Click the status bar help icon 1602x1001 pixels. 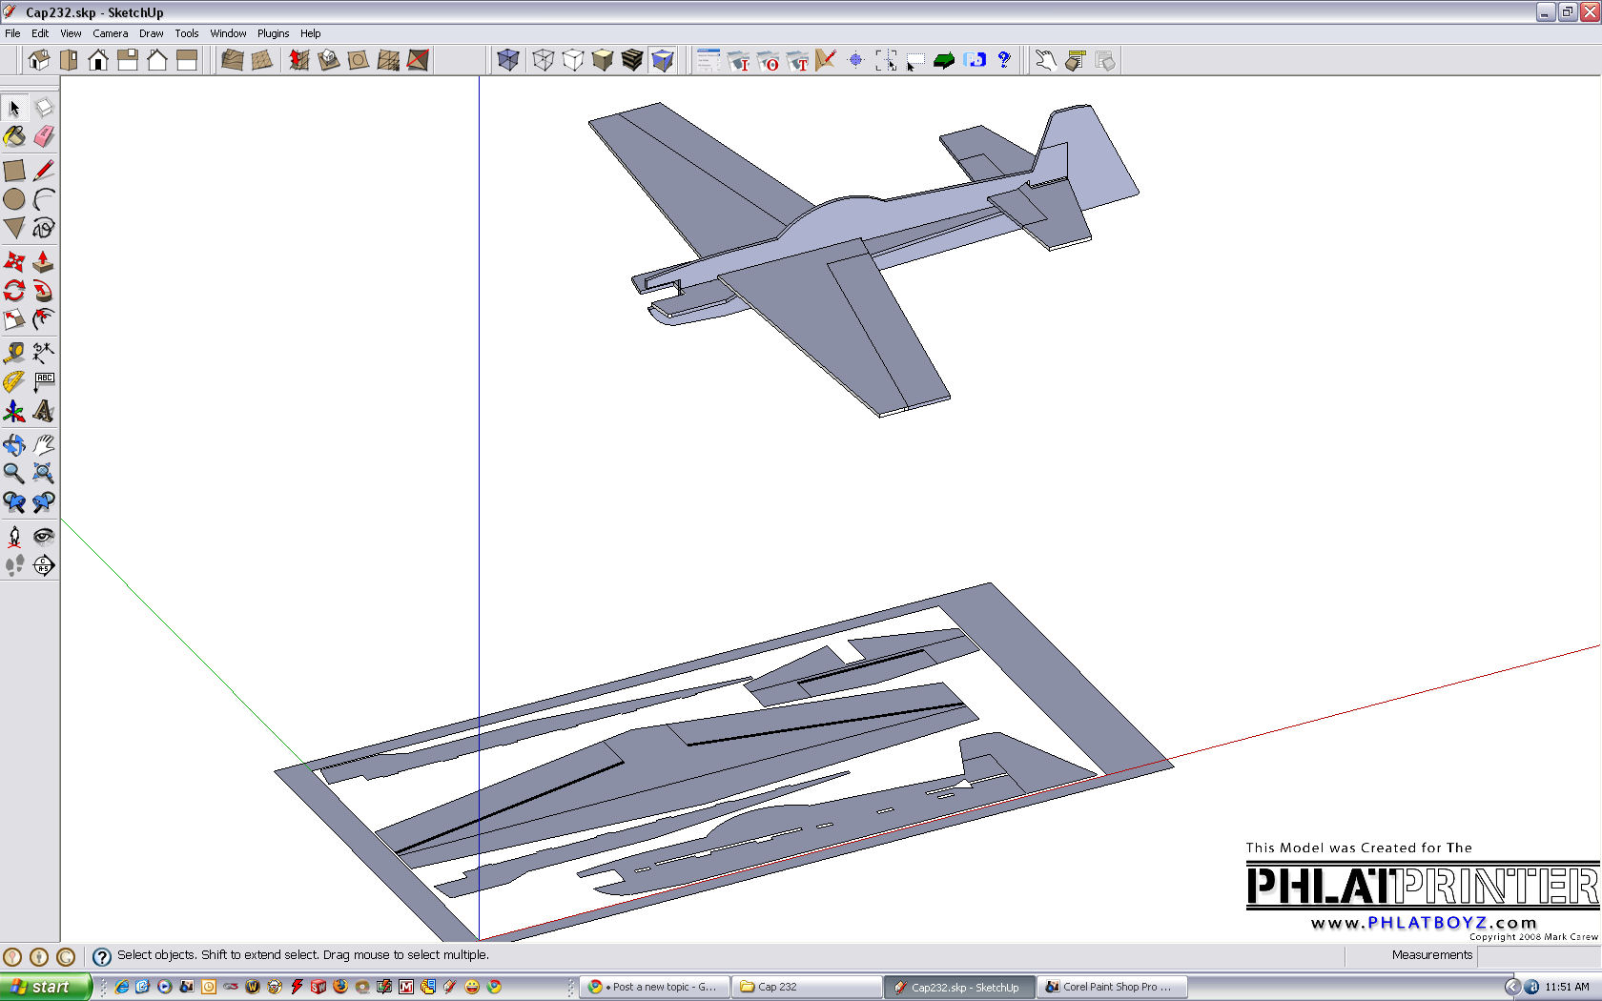(x=102, y=956)
